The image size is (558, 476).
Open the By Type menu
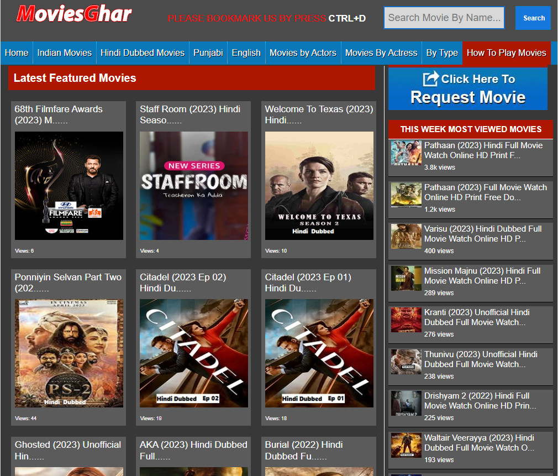click(x=442, y=53)
